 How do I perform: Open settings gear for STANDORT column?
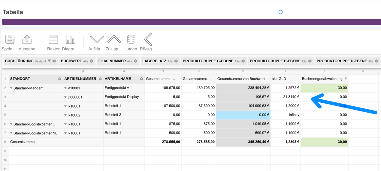click(x=60, y=79)
